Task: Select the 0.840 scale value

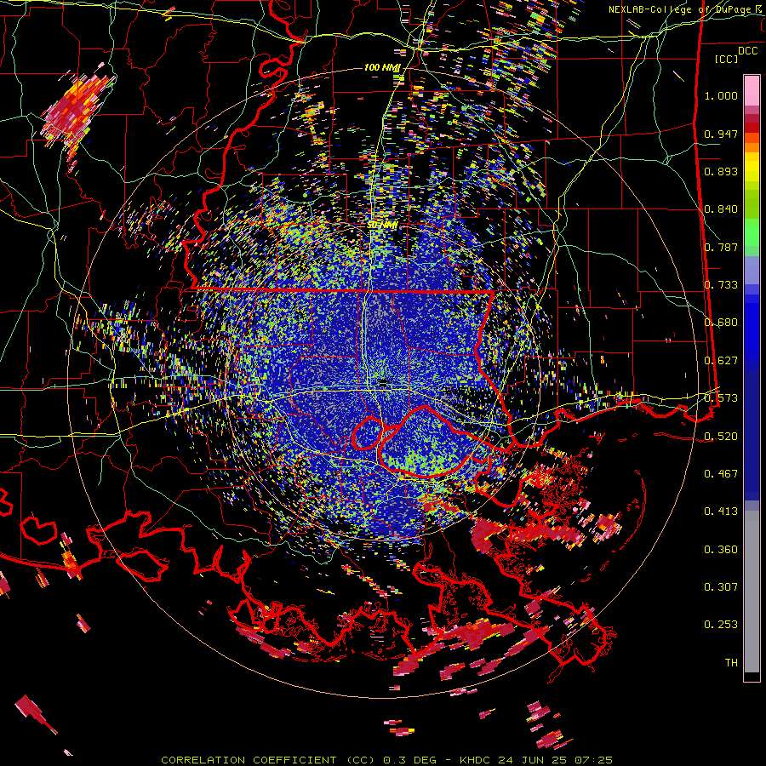Action: [721, 209]
